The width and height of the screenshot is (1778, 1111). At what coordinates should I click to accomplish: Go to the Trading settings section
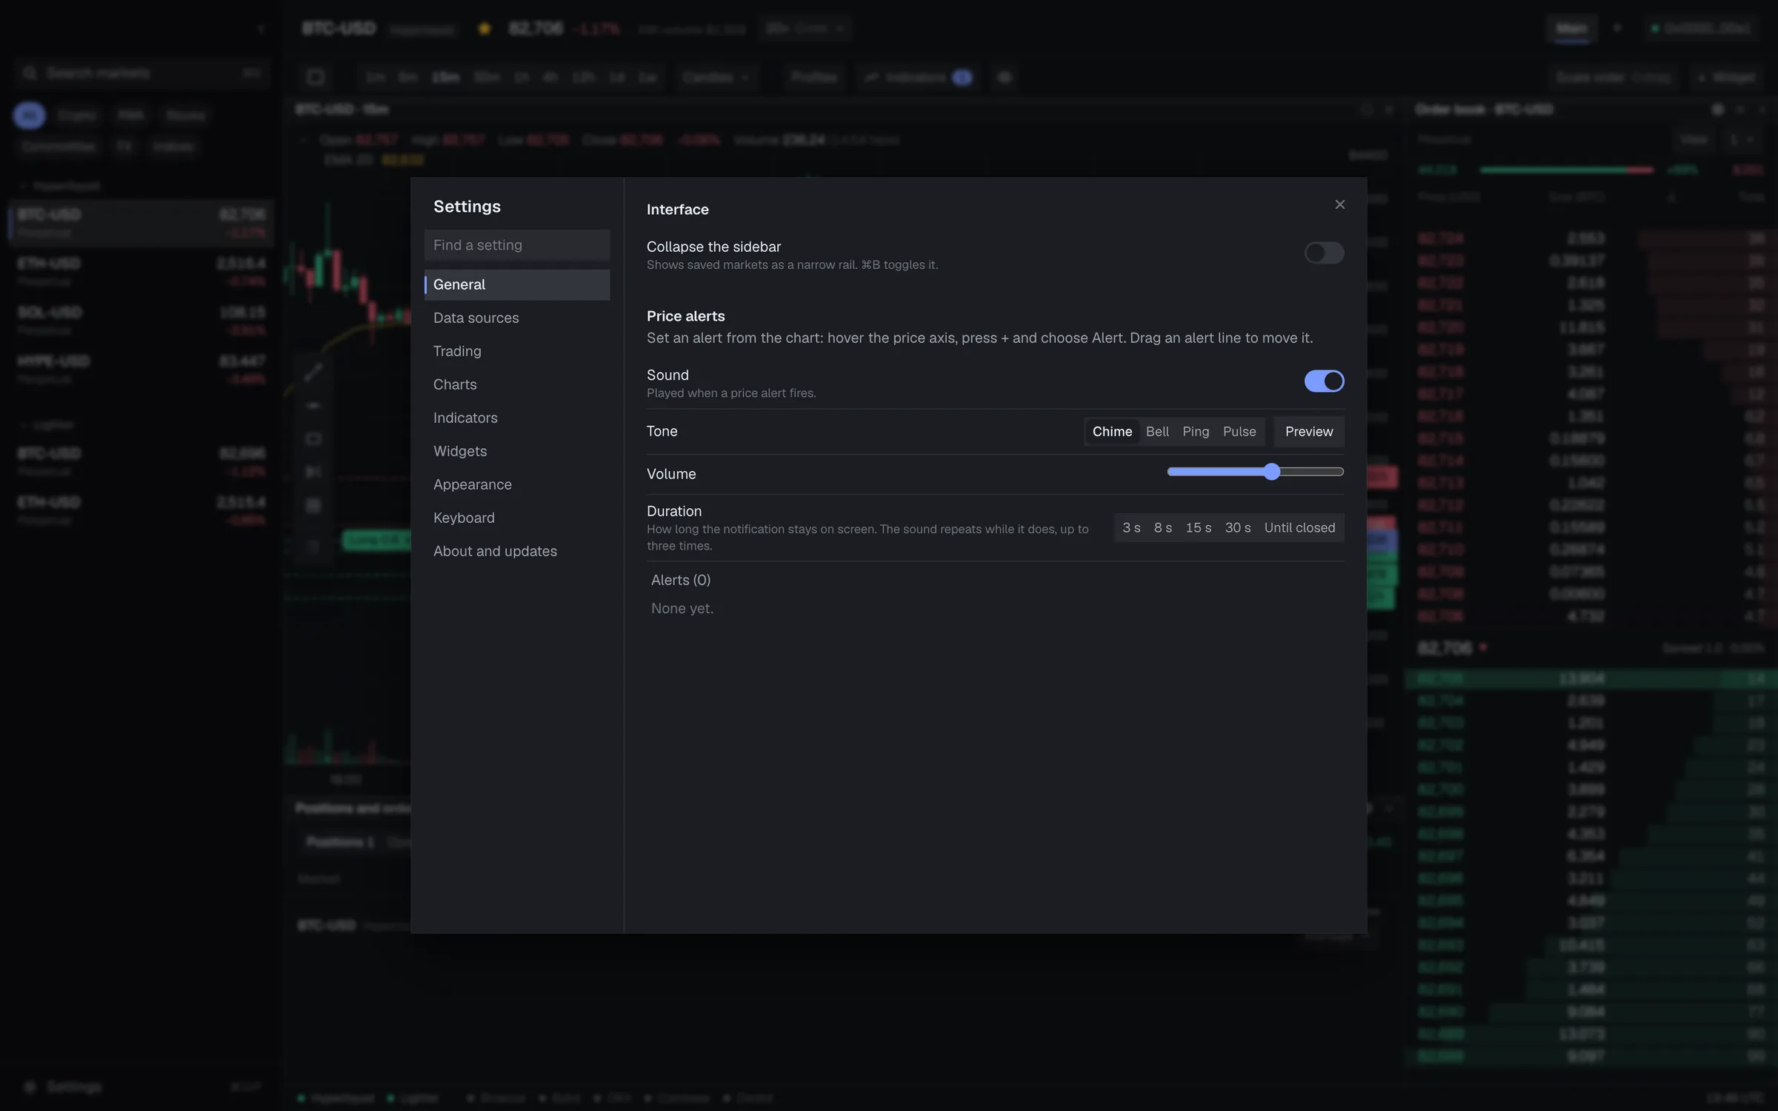pos(517,351)
